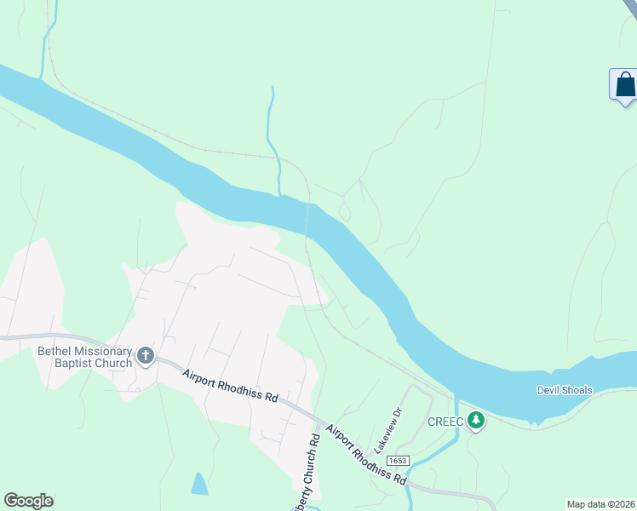This screenshot has width=637, height=511.
Task: Click the Map data ©2026 attribution
Action: 601,504
